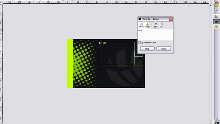This screenshot has height=124, width=220.
Task: Click the canvas top-left corner menu button
Action: [x=1, y=2]
